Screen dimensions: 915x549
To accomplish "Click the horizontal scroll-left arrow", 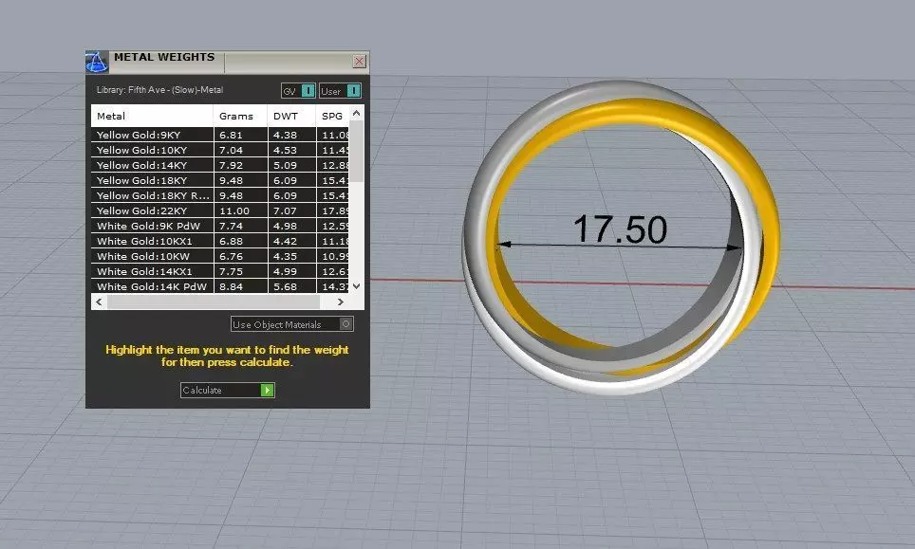I will (x=99, y=302).
